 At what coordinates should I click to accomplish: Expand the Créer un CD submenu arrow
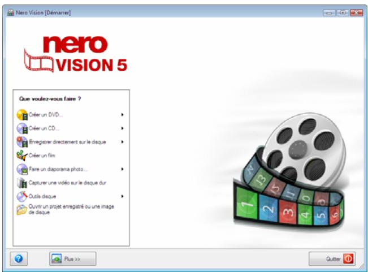pyautogui.click(x=122, y=128)
